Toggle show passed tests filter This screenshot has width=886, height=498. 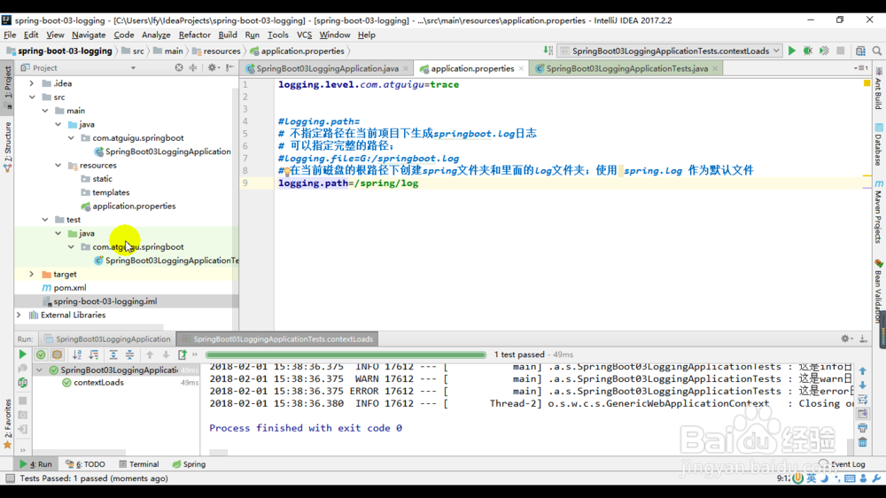(x=41, y=354)
